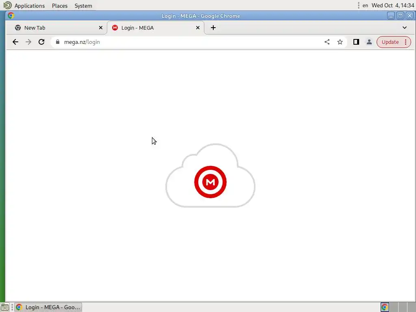This screenshot has height=312, width=416.
Task: Click the MEGA favicon on the login tab
Action: point(115,28)
